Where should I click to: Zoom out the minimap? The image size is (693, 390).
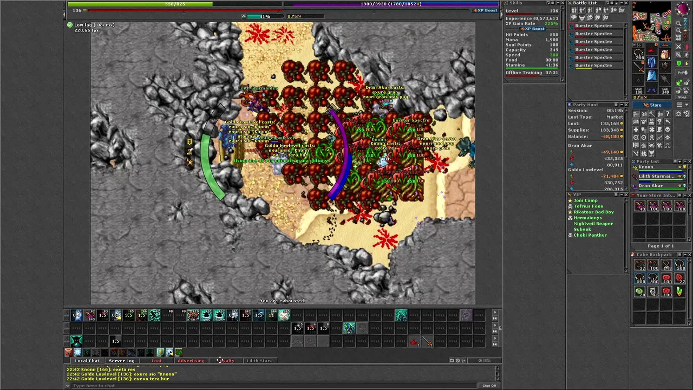point(678,23)
